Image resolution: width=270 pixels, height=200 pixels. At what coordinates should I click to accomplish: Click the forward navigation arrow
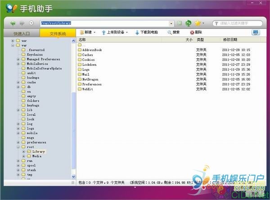click(22, 23)
